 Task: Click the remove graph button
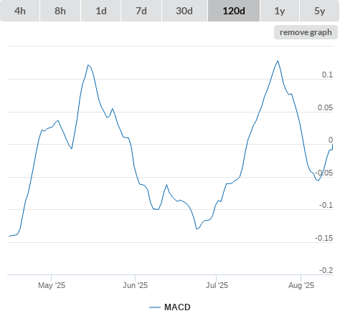coord(306,32)
